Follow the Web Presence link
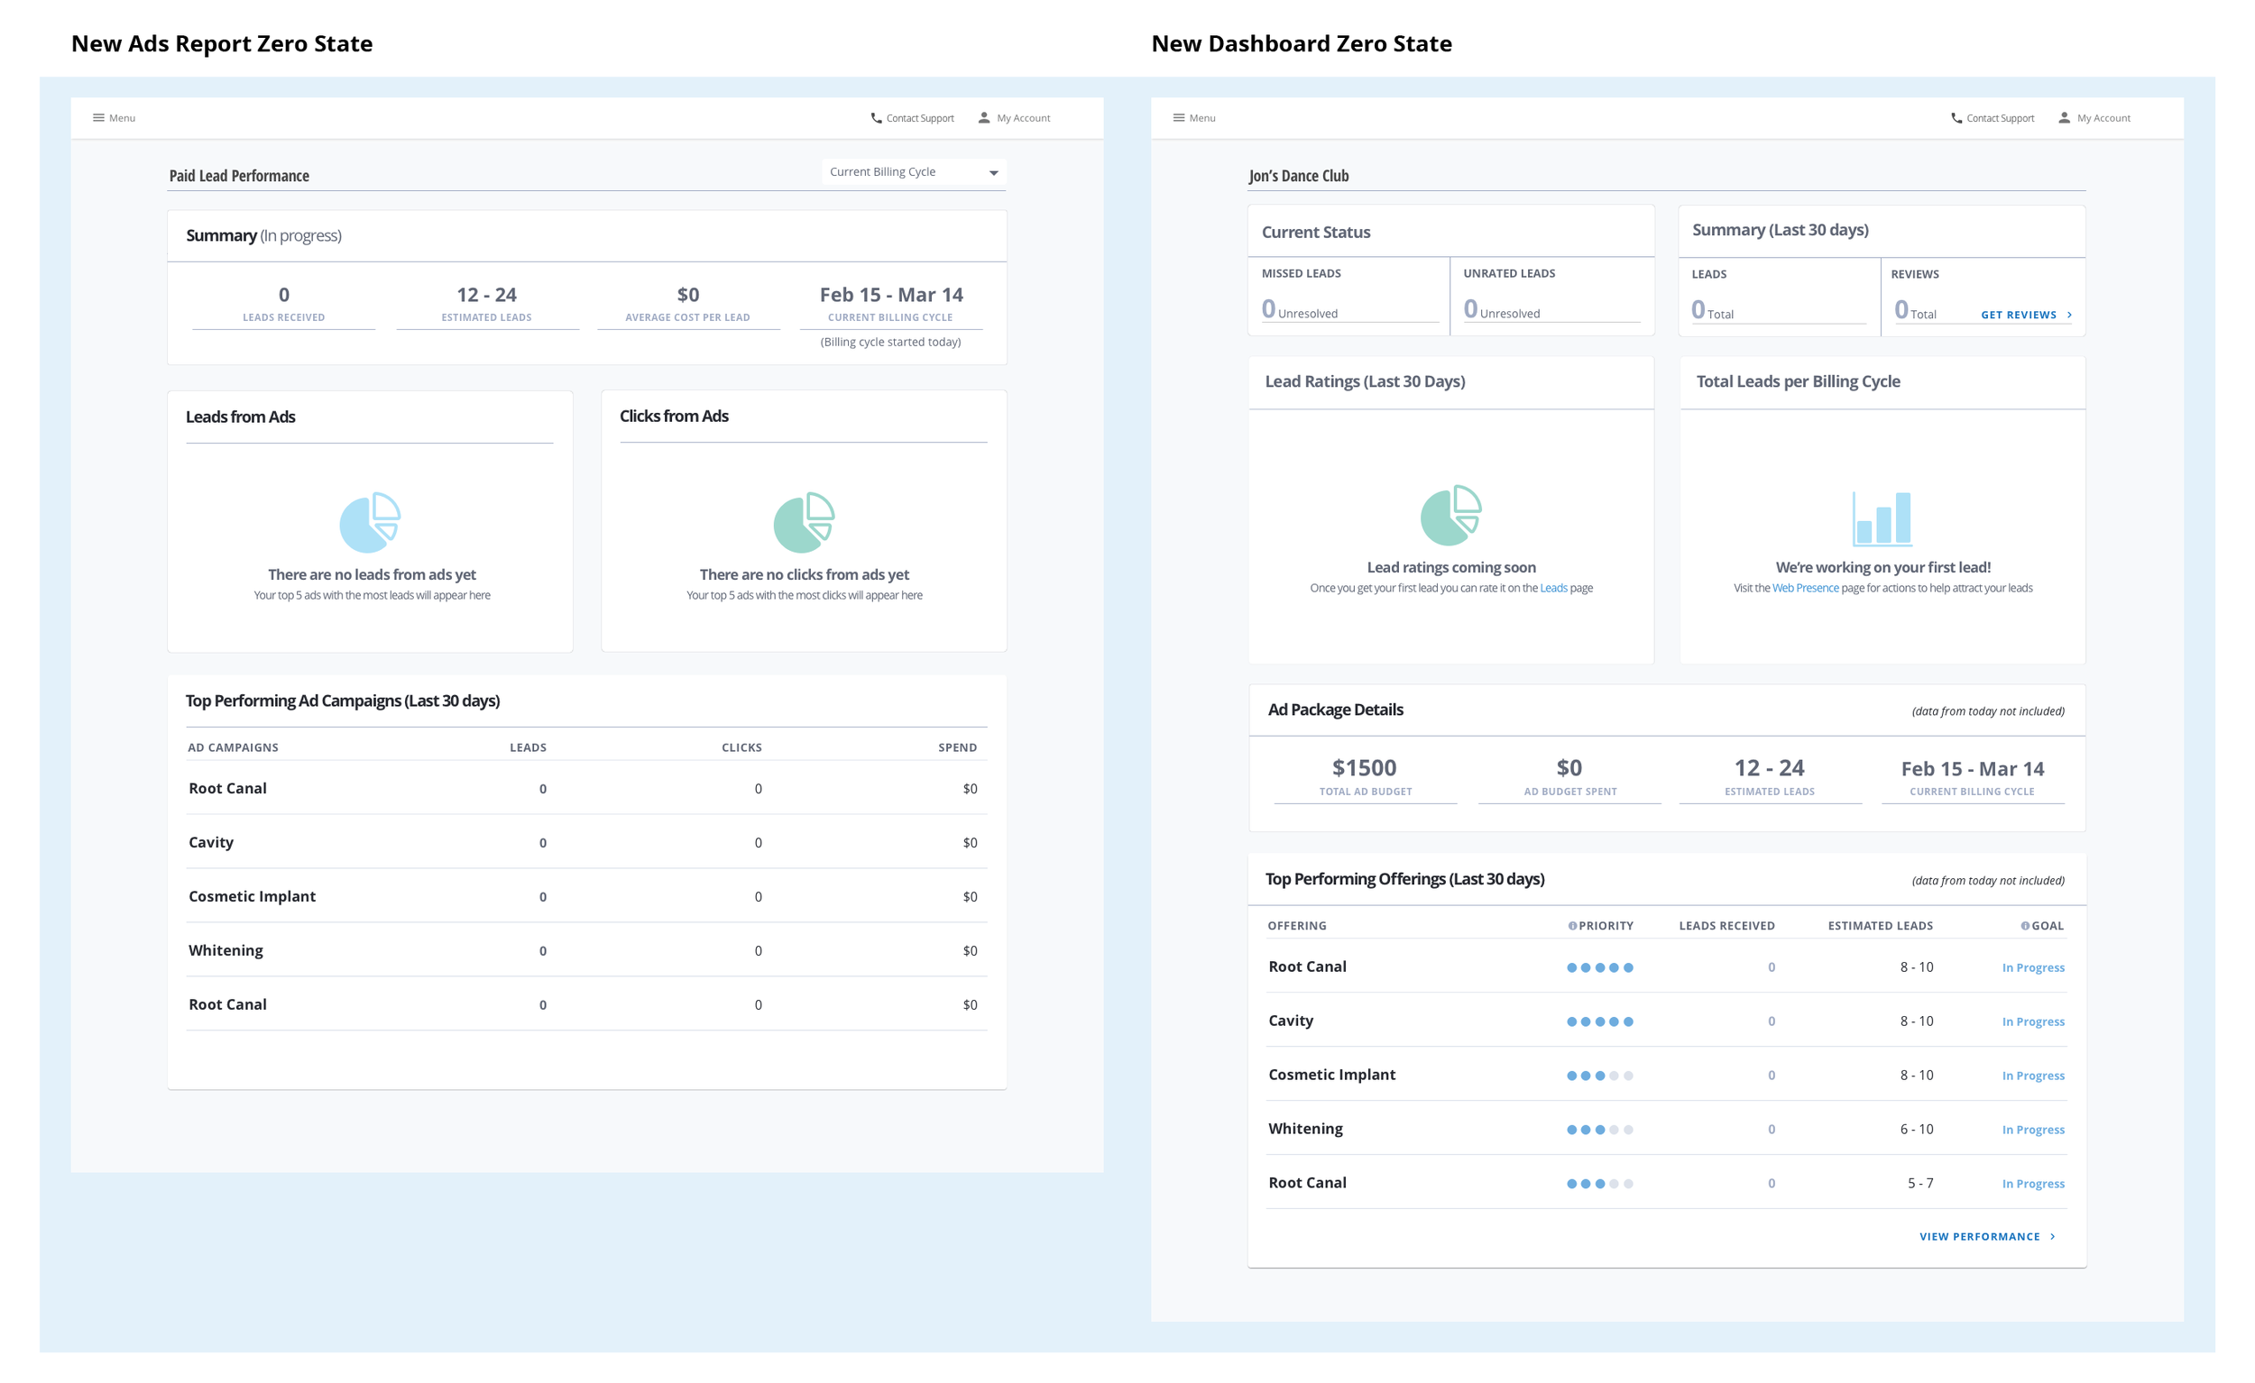The width and height of the screenshot is (2255, 1383). 1805,588
